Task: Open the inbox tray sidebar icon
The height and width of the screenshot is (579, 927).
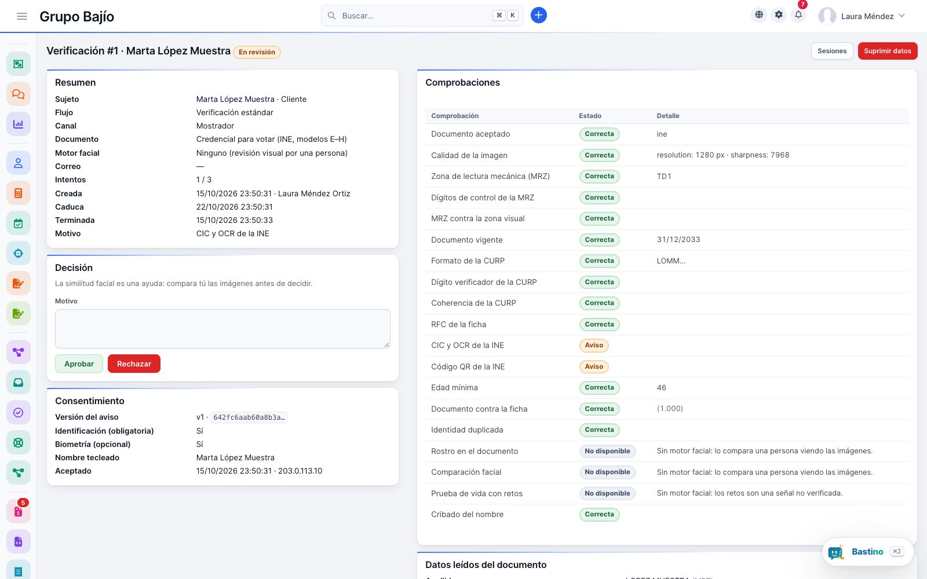Action: pos(19,382)
